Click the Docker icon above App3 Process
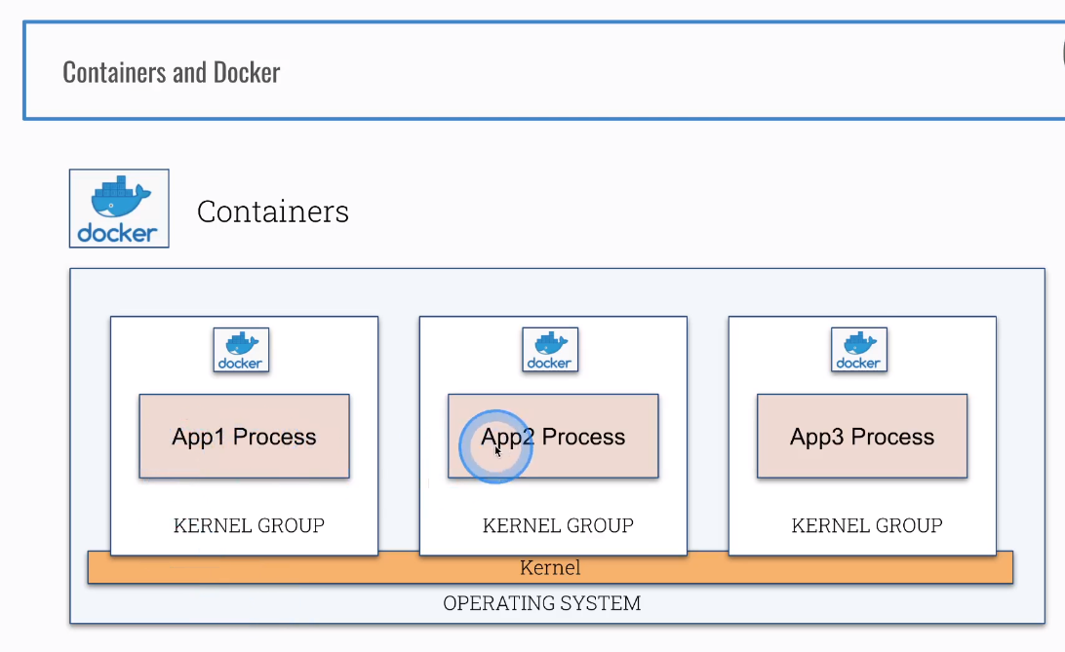 click(x=859, y=350)
